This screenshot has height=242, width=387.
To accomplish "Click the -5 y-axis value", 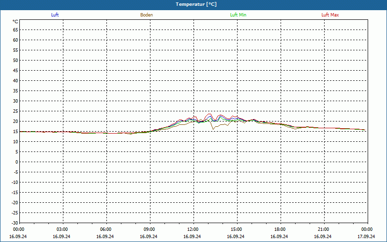I will tap(16, 172).
